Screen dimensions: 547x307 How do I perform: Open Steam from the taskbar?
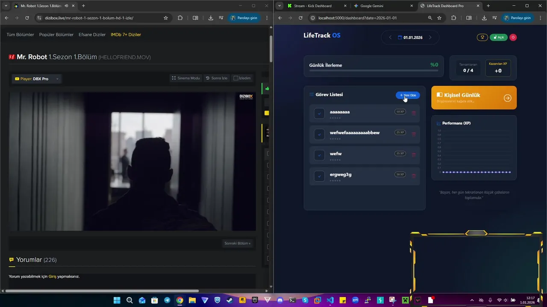230,300
